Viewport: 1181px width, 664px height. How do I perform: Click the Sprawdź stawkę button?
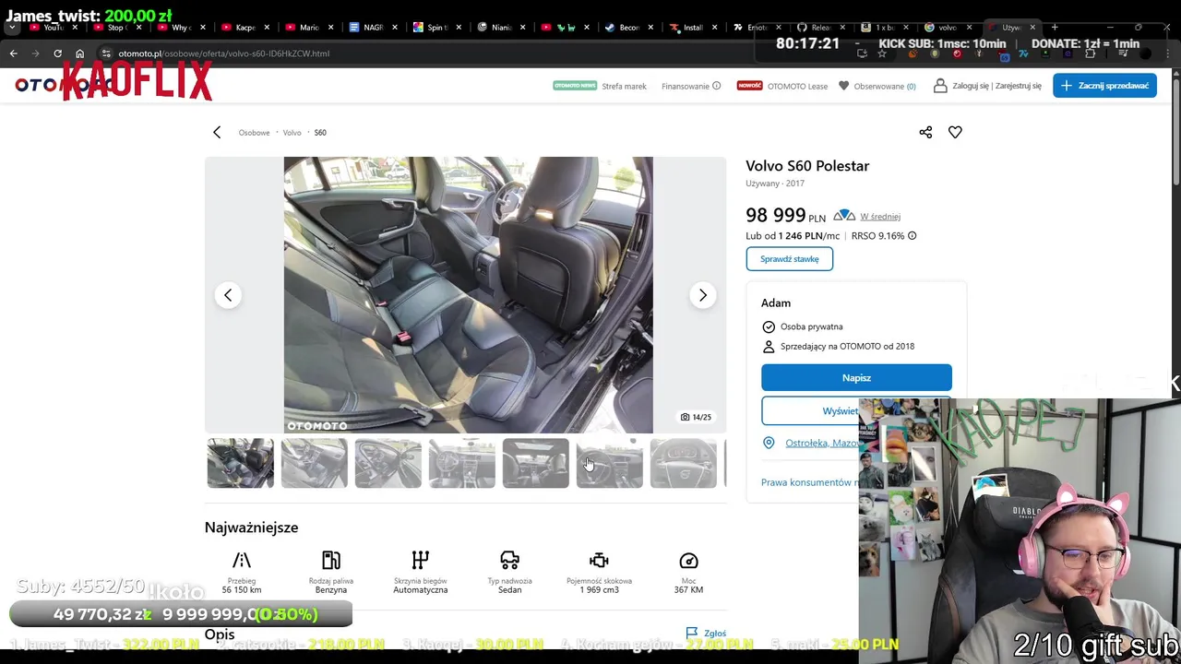789,259
